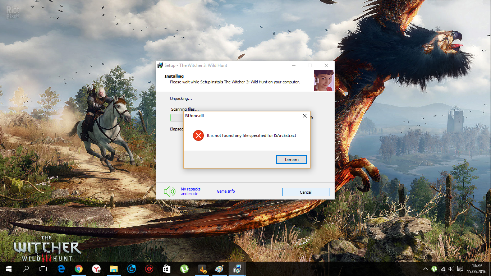Open Yandex Browser from taskbar

click(x=96, y=269)
